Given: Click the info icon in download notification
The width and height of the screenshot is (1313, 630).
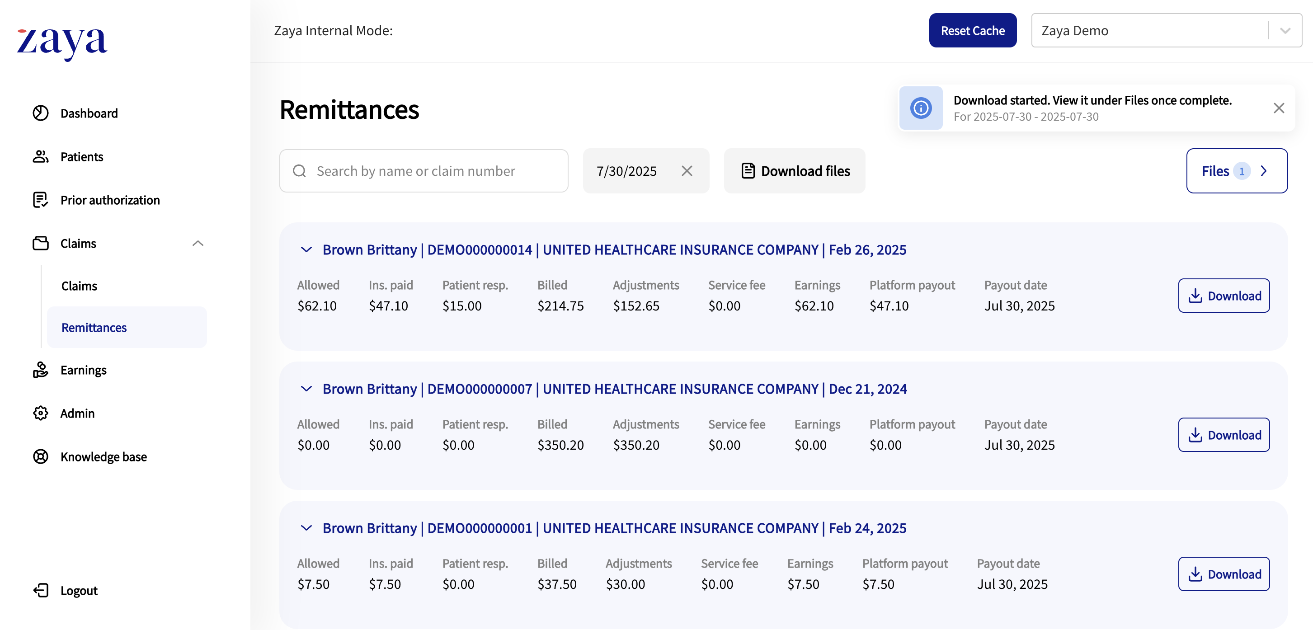Looking at the screenshot, I should tap(921, 108).
